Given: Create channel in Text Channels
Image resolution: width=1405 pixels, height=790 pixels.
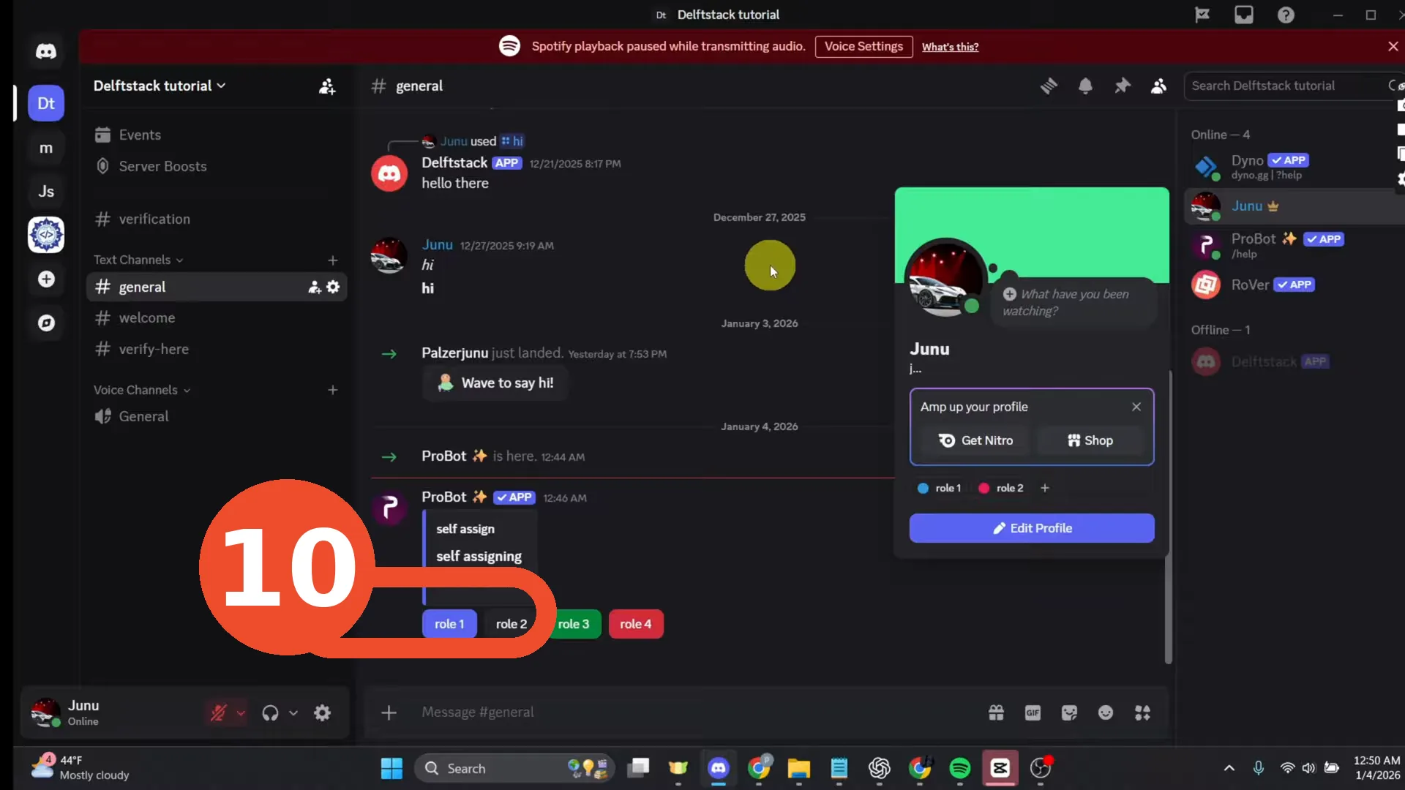Looking at the screenshot, I should 333,260.
